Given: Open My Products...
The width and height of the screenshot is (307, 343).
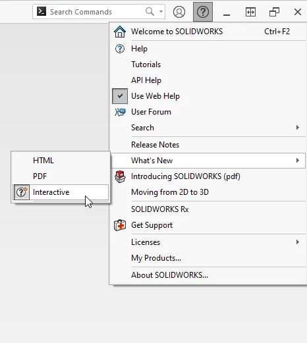Looking at the screenshot, I should 208,258.
